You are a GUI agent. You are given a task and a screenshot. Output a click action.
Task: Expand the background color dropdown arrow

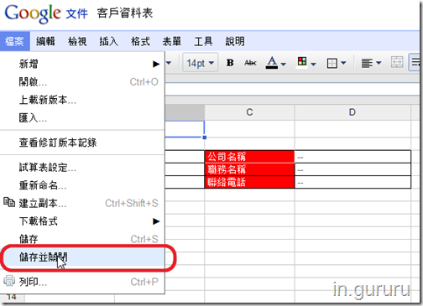314,64
